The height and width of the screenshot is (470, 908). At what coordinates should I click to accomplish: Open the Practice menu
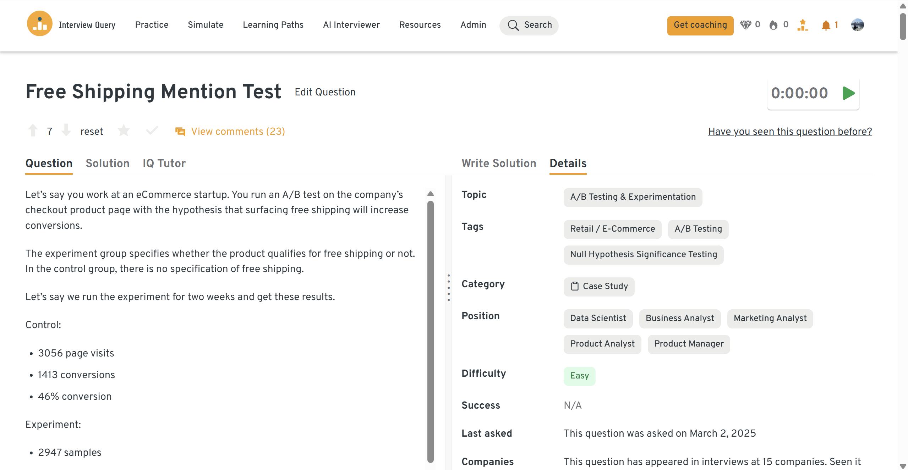coord(152,25)
